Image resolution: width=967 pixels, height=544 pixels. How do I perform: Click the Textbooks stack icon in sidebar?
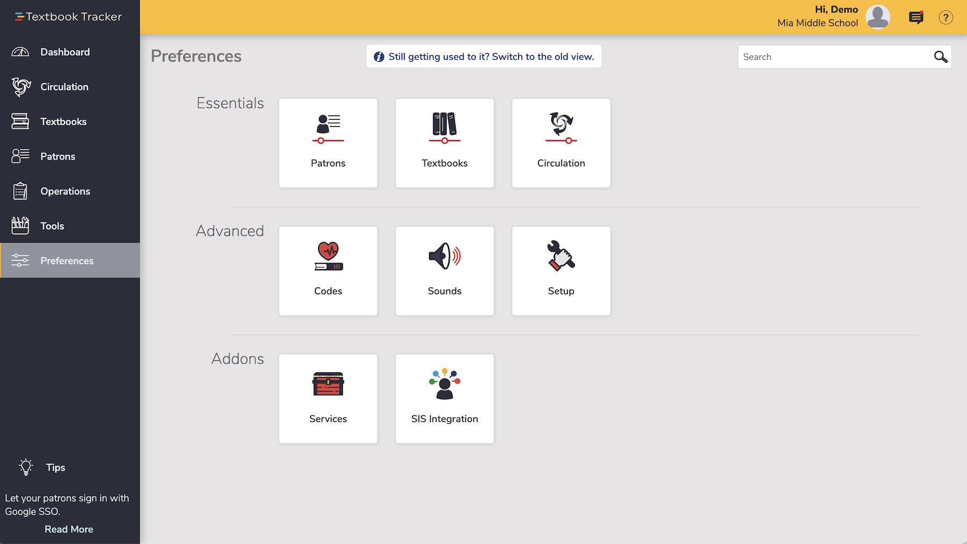pyautogui.click(x=20, y=121)
